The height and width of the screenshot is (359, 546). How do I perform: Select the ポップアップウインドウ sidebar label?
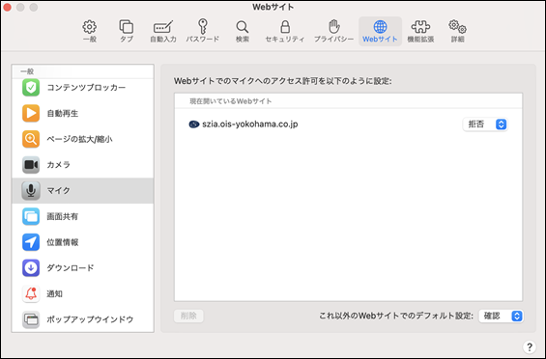90,319
